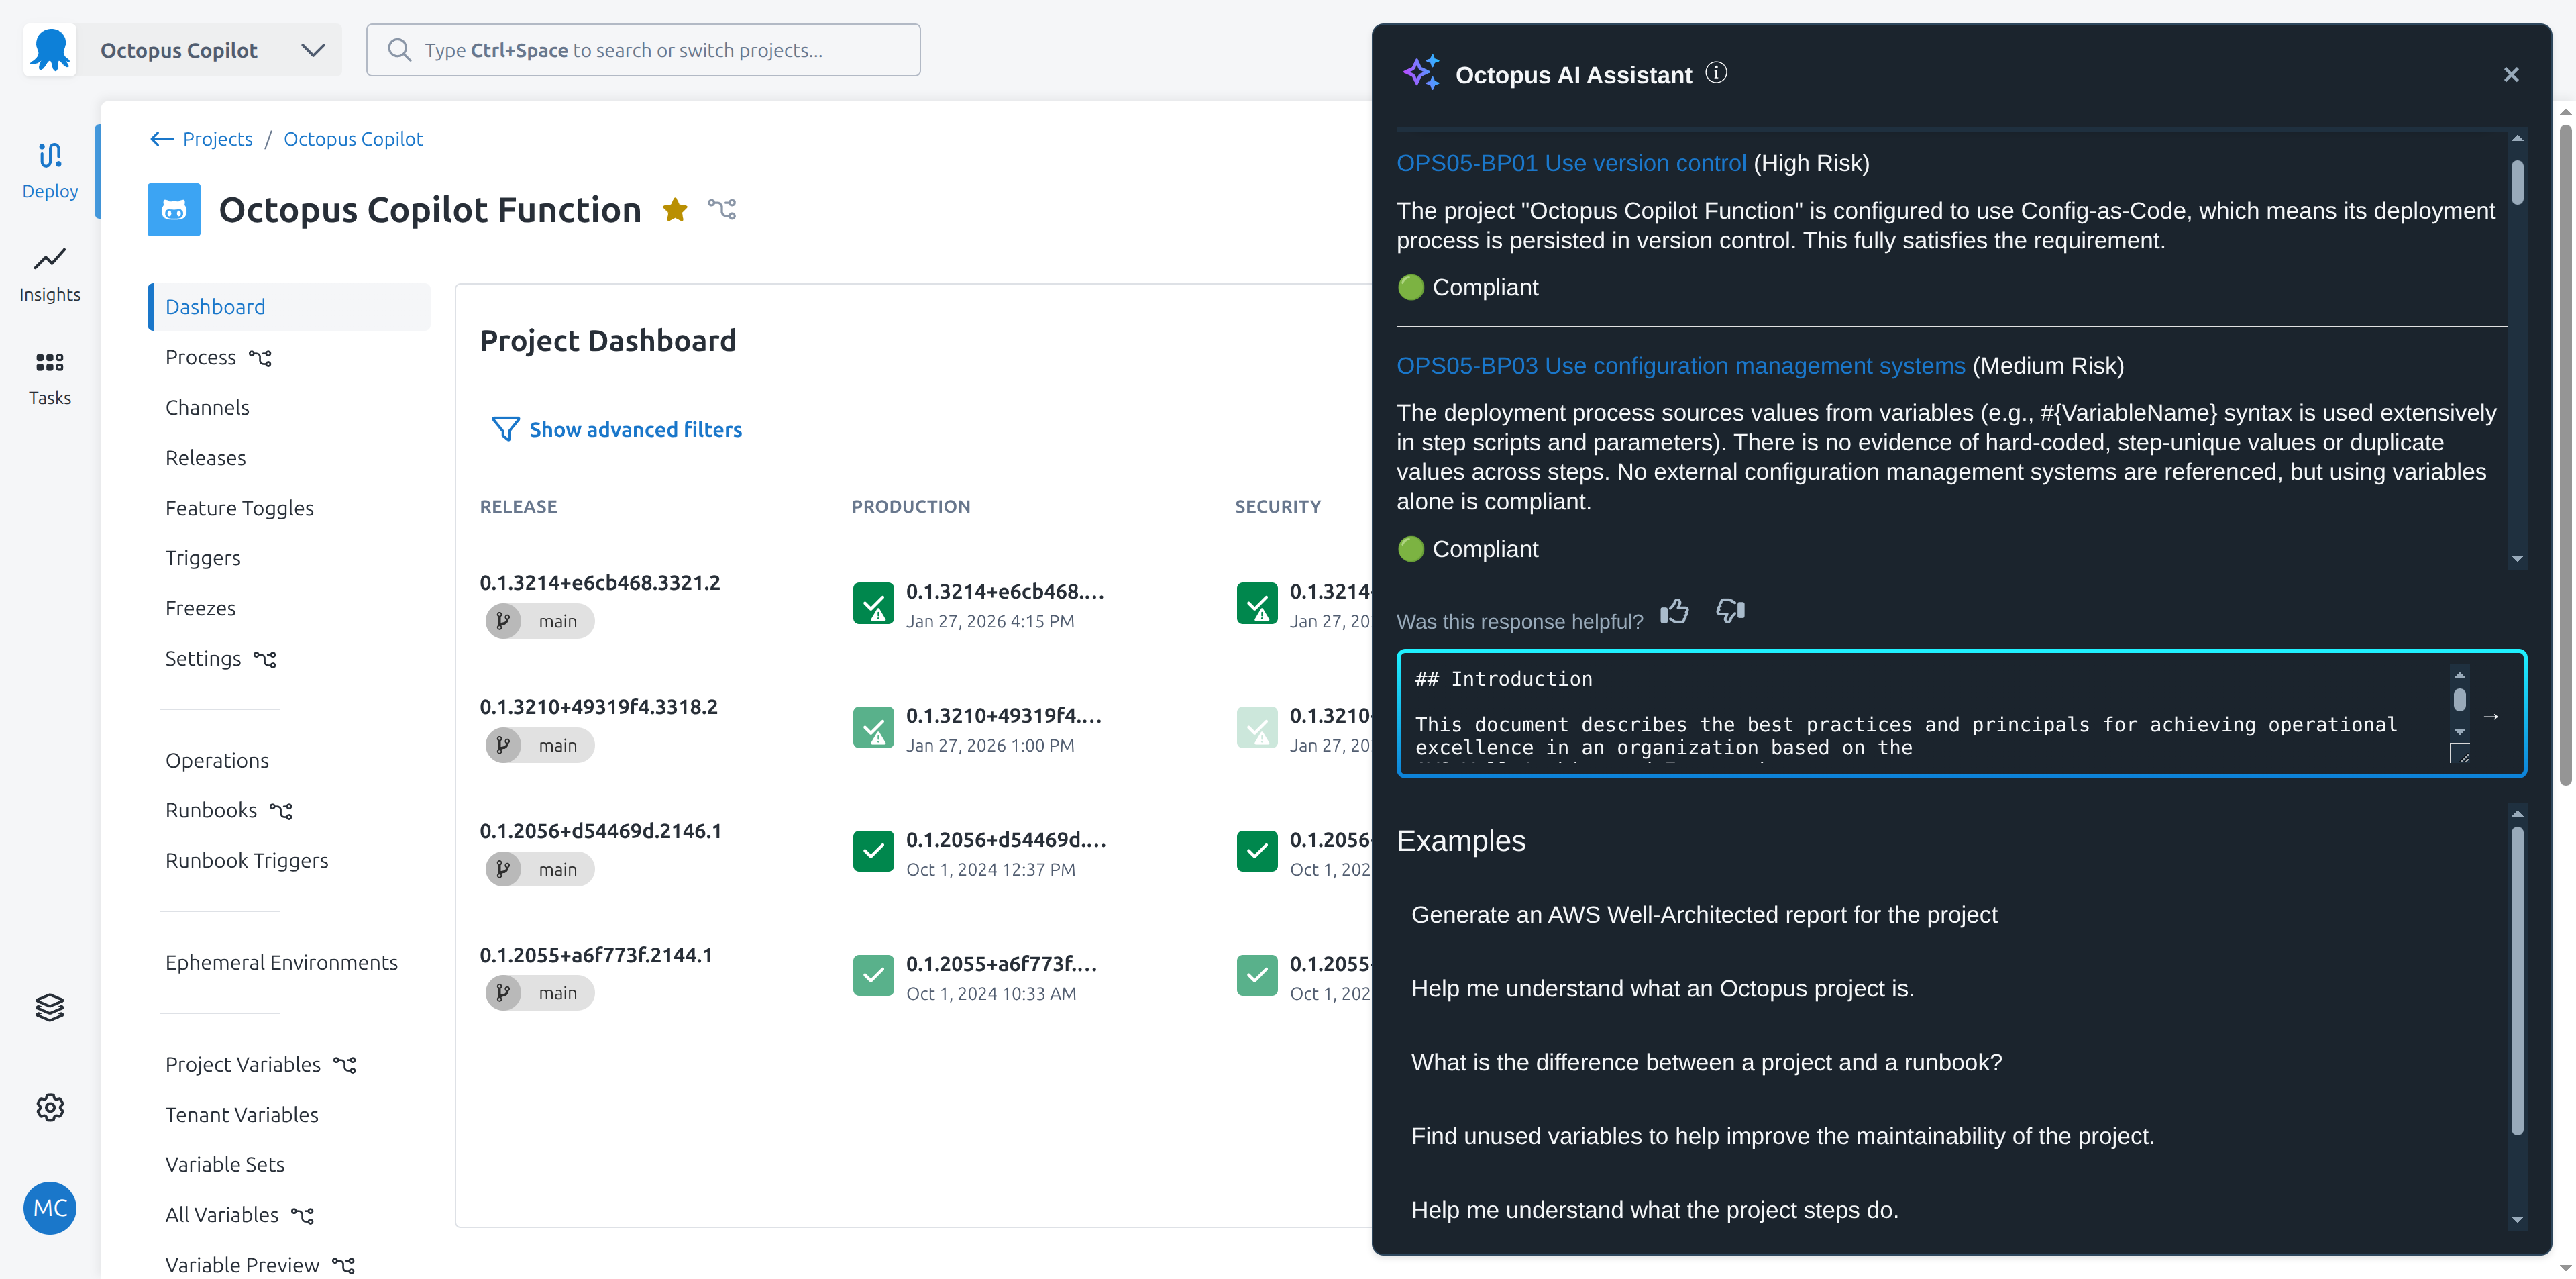Open the settings gear in bottom sidebar

coord(50,1107)
